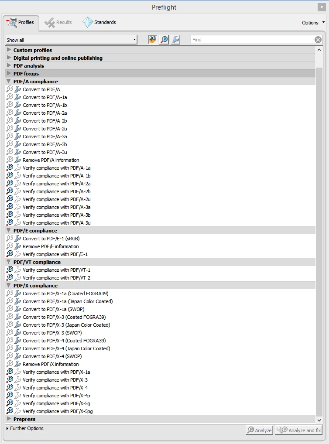This screenshot has width=329, height=444.
Task: Click the Select profiles toolbar icon
Action: (152, 40)
